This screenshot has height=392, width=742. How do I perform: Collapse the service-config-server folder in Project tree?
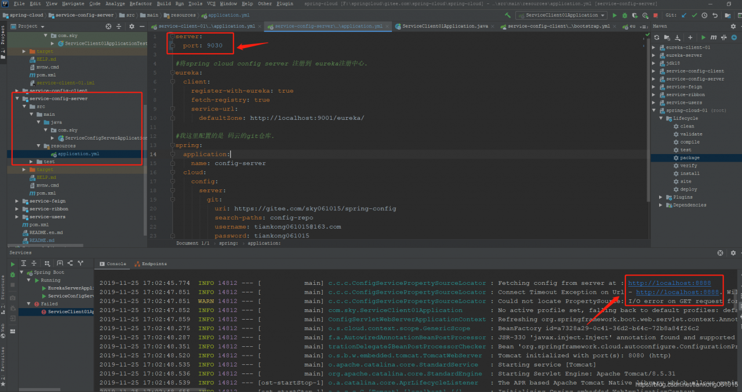click(x=17, y=99)
